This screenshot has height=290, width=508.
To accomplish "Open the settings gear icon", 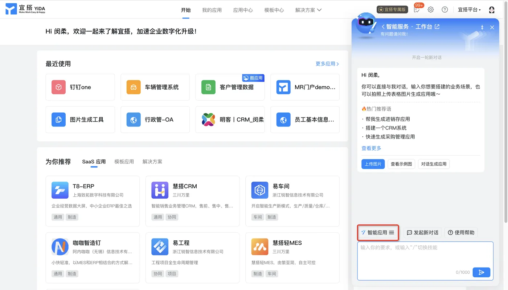I will (x=431, y=10).
